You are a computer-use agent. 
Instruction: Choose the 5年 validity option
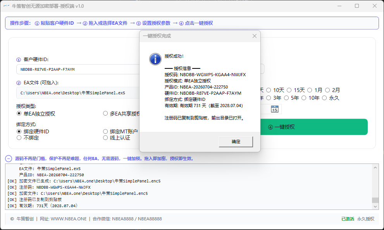coord(292,98)
